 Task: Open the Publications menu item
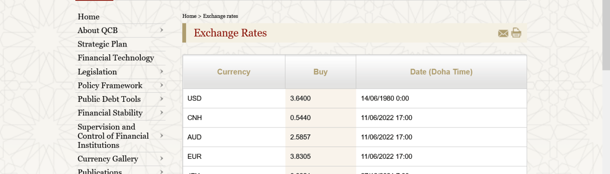pyautogui.click(x=100, y=171)
